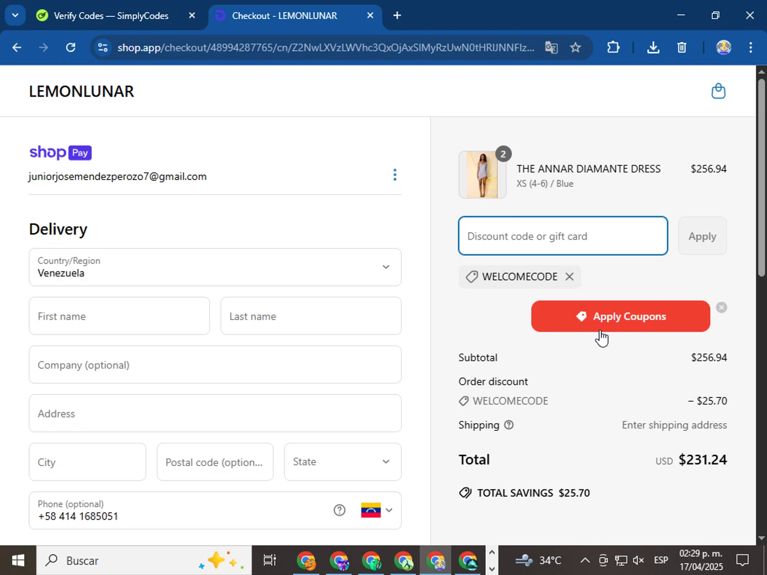This screenshot has width=767, height=575.
Task: Open the Venezuela flag country code selector
Action: coord(377,510)
